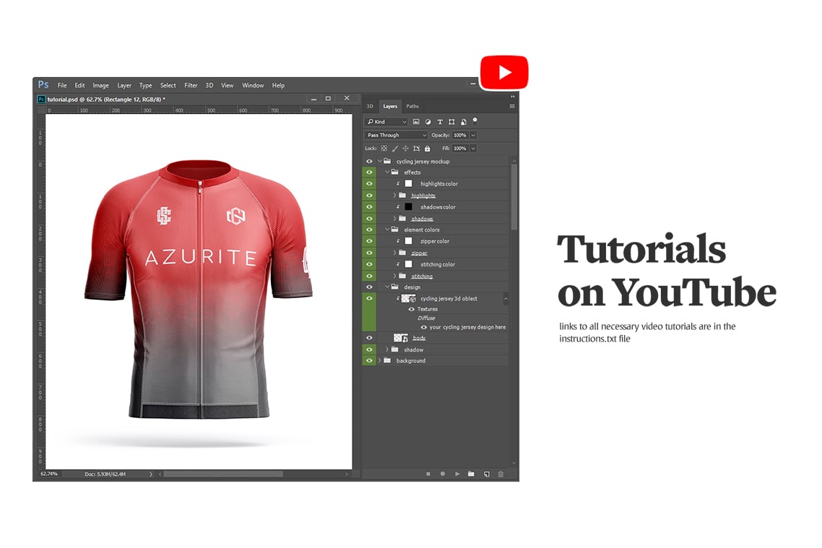Screen dimensions: 822x548
Task: Hide the background layer group
Action: coord(368,361)
